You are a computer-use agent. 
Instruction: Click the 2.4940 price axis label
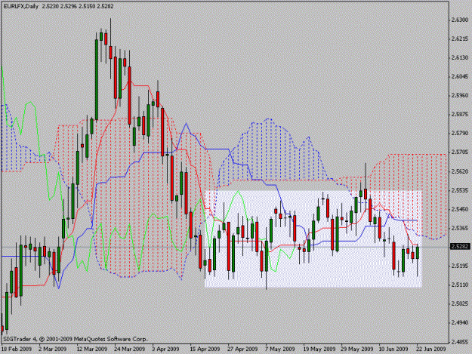click(x=460, y=323)
